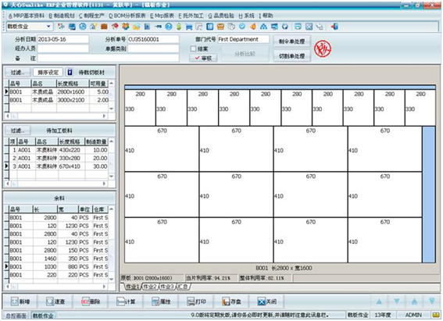Open the 裁板作业 dropdown in toolbar
The width and height of the screenshot is (443, 321).
[48, 27]
